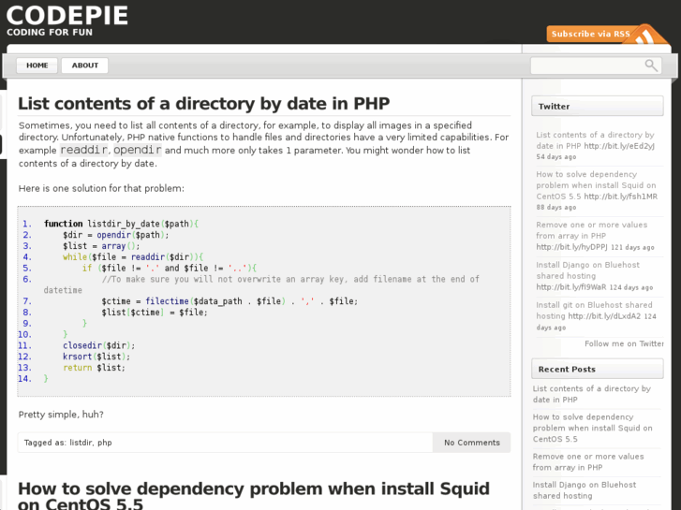681x510 pixels.
Task: Click the opendir call in code line 2
Action: pos(113,235)
